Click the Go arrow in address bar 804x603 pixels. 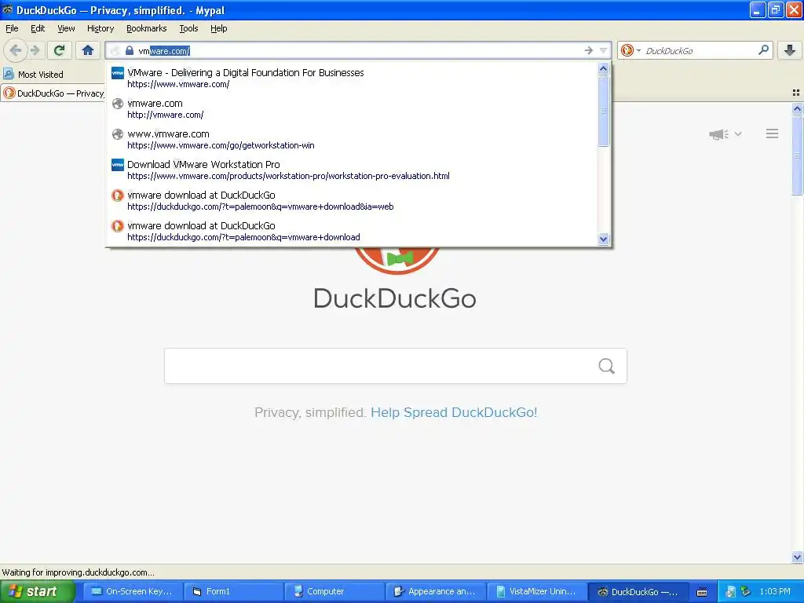(589, 50)
